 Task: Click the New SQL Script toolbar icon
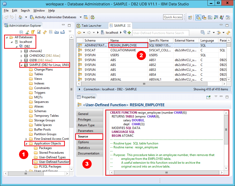210,17
